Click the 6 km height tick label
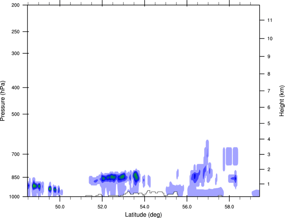This screenshot has height=218, width=285. [269, 107]
